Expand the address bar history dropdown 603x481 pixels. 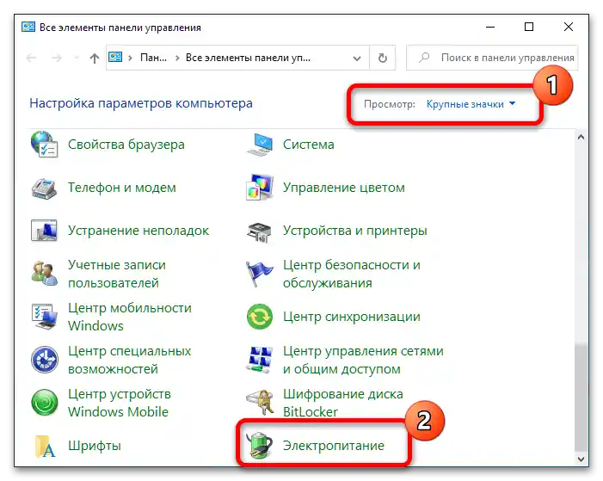(x=357, y=59)
